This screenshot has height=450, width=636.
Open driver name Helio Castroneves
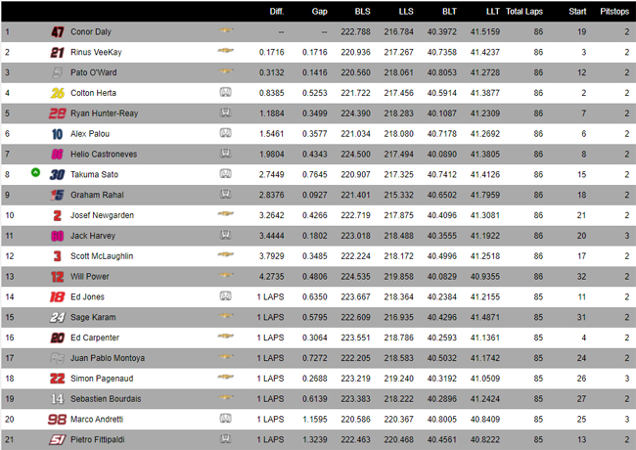tap(104, 154)
